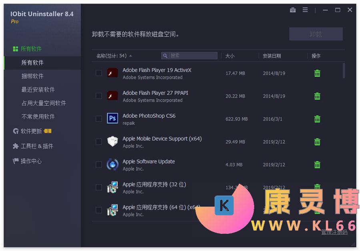The width and height of the screenshot is (360, 251).
Task: Click the green grid icon beside 所有软件 header
Action: point(15,49)
